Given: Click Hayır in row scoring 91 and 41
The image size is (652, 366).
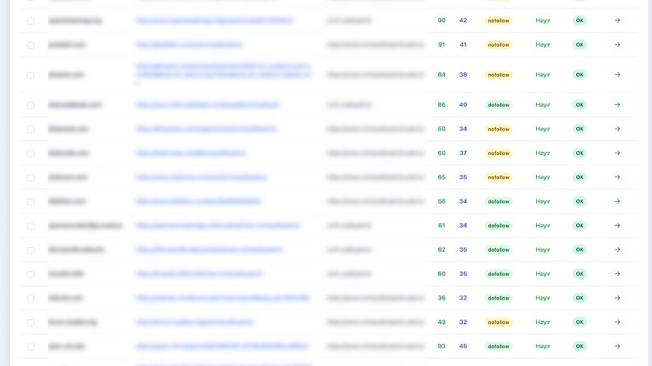Looking at the screenshot, I should click(543, 44).
